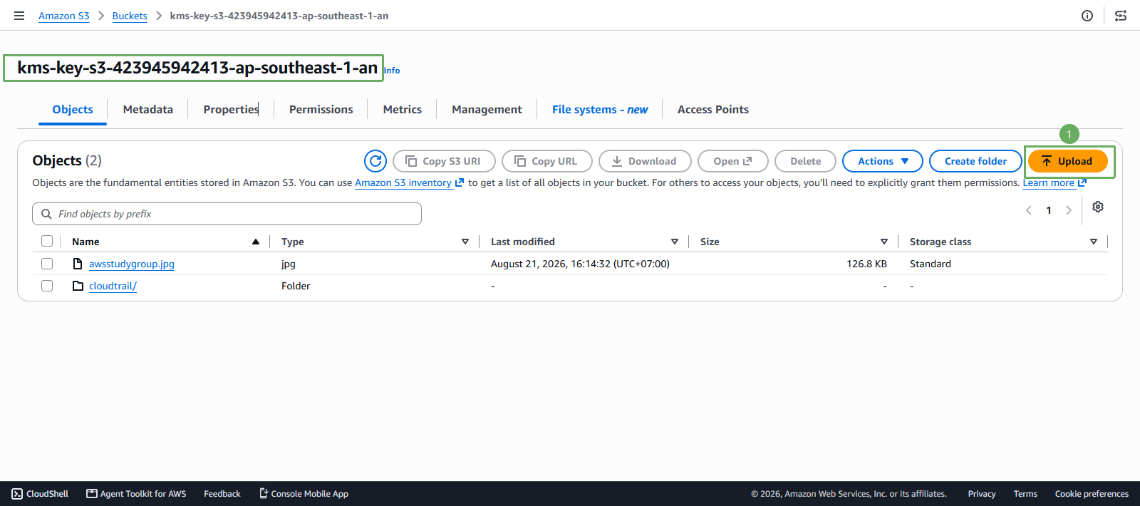Click the 126.8 KB size cell
This screenshot has height=506, width=1140.
[866, 264]
